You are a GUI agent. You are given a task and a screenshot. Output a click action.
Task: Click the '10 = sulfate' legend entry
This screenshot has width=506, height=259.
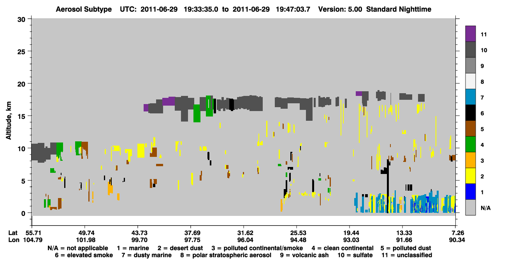(x=355, y=255)
